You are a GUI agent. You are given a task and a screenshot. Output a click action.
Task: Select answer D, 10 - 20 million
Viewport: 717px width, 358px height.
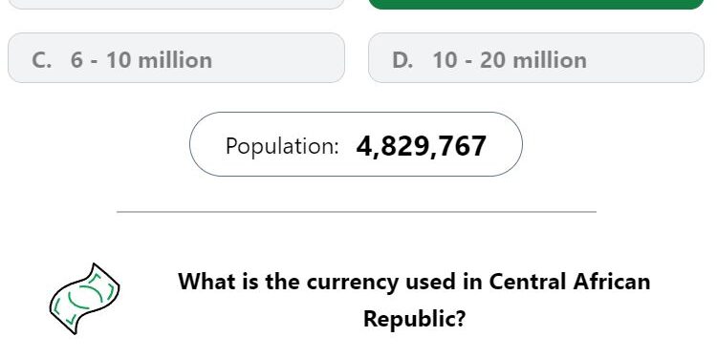pos(536,58)
